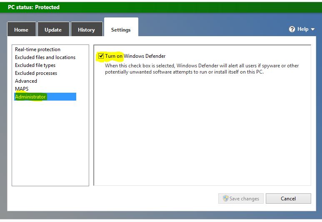The width and height of the screenshot is (322, 222).
Task: Switch to the Update tab
Action: tap(53, 29)
